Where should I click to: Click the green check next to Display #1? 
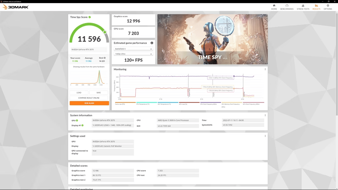click(x=83, y=125)
